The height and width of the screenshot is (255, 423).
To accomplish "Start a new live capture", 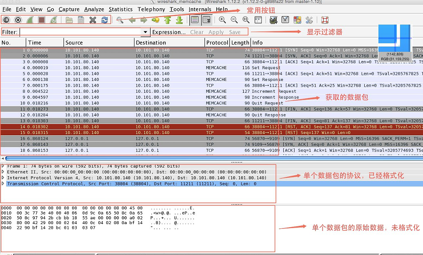I will click(30, 20).
